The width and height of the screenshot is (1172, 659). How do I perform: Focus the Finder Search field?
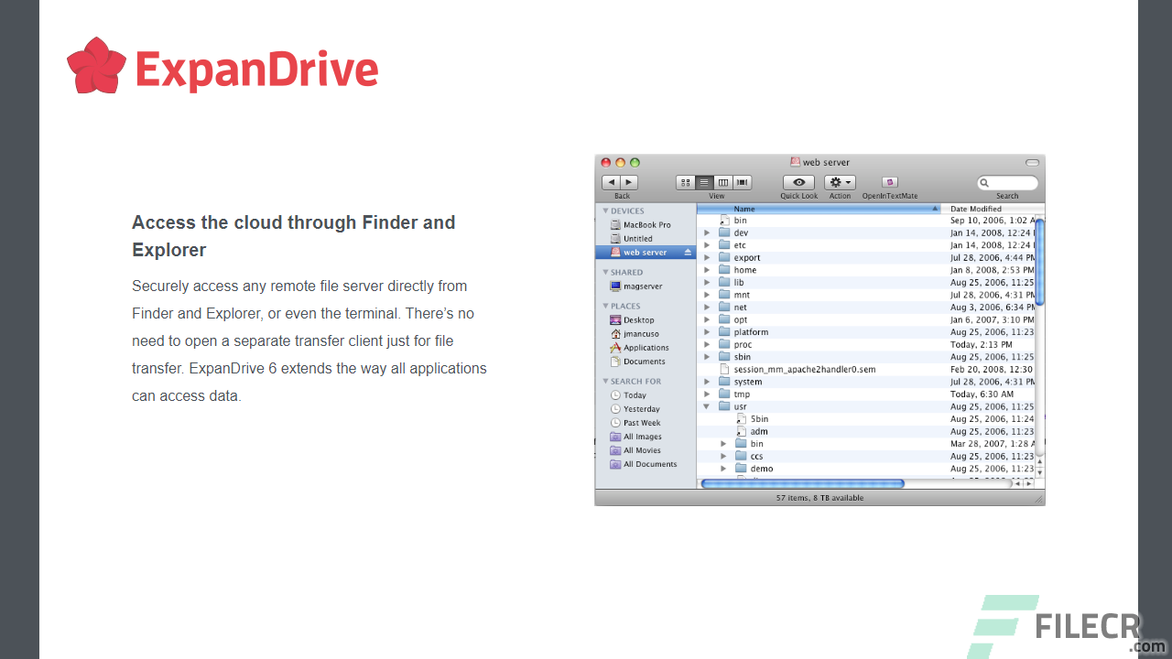tap(1007, 183)
